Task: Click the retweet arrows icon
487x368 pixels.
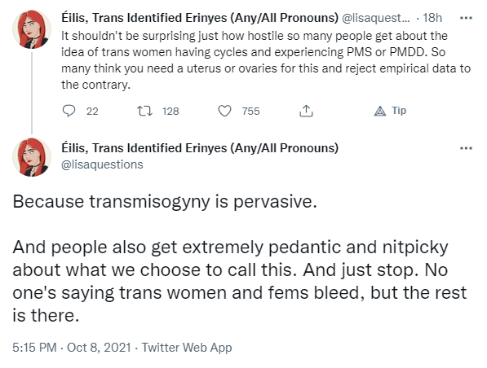Action: click(x=144, y=111)
